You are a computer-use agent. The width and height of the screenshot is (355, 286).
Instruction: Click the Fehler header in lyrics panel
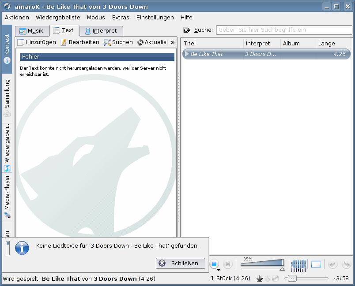tap(97, 57)
